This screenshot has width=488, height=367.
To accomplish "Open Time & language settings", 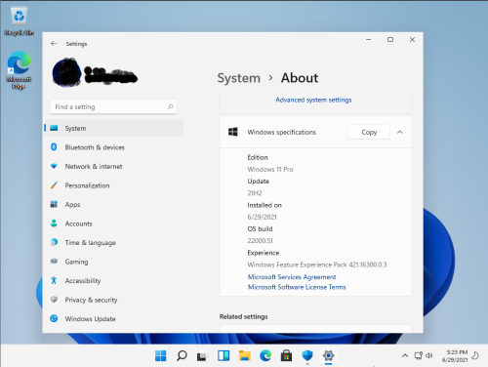I will (113, 242).
